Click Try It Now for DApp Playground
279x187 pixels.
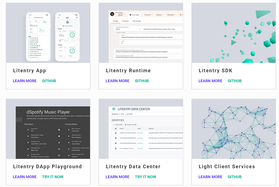[53, 177]
